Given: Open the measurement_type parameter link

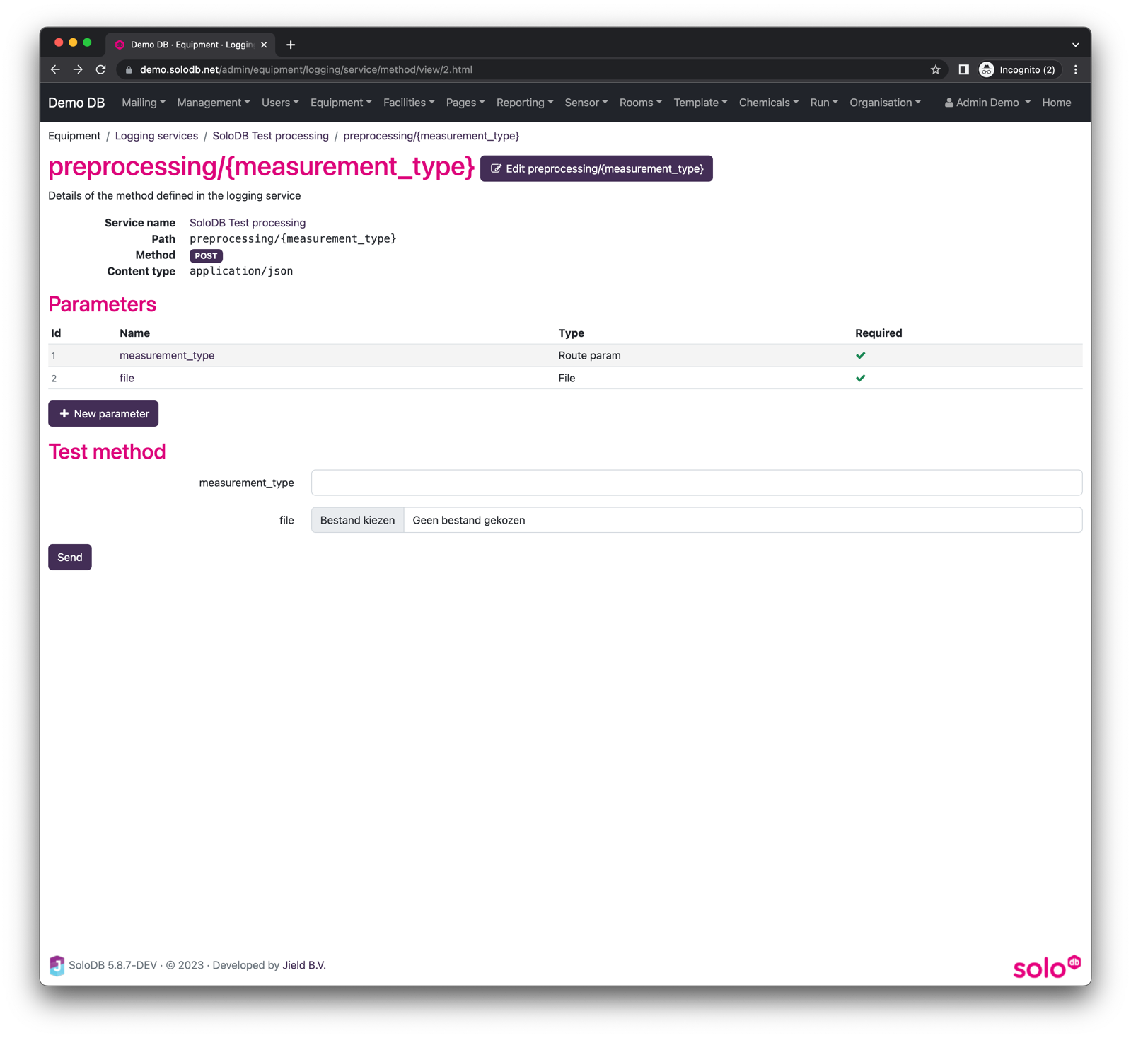Looking at the screenshot, I should pos(167,355).
